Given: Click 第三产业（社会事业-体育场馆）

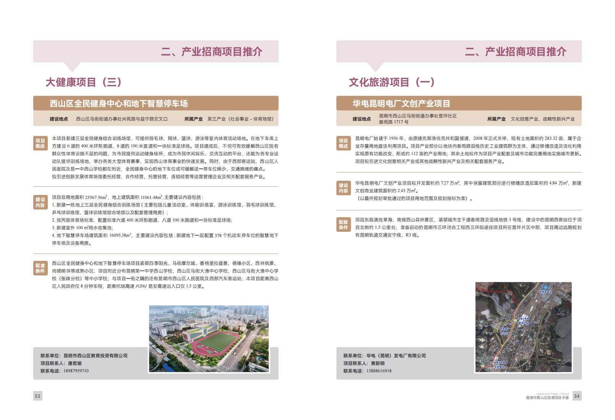Looking at the screenshot, I should 241,119.
